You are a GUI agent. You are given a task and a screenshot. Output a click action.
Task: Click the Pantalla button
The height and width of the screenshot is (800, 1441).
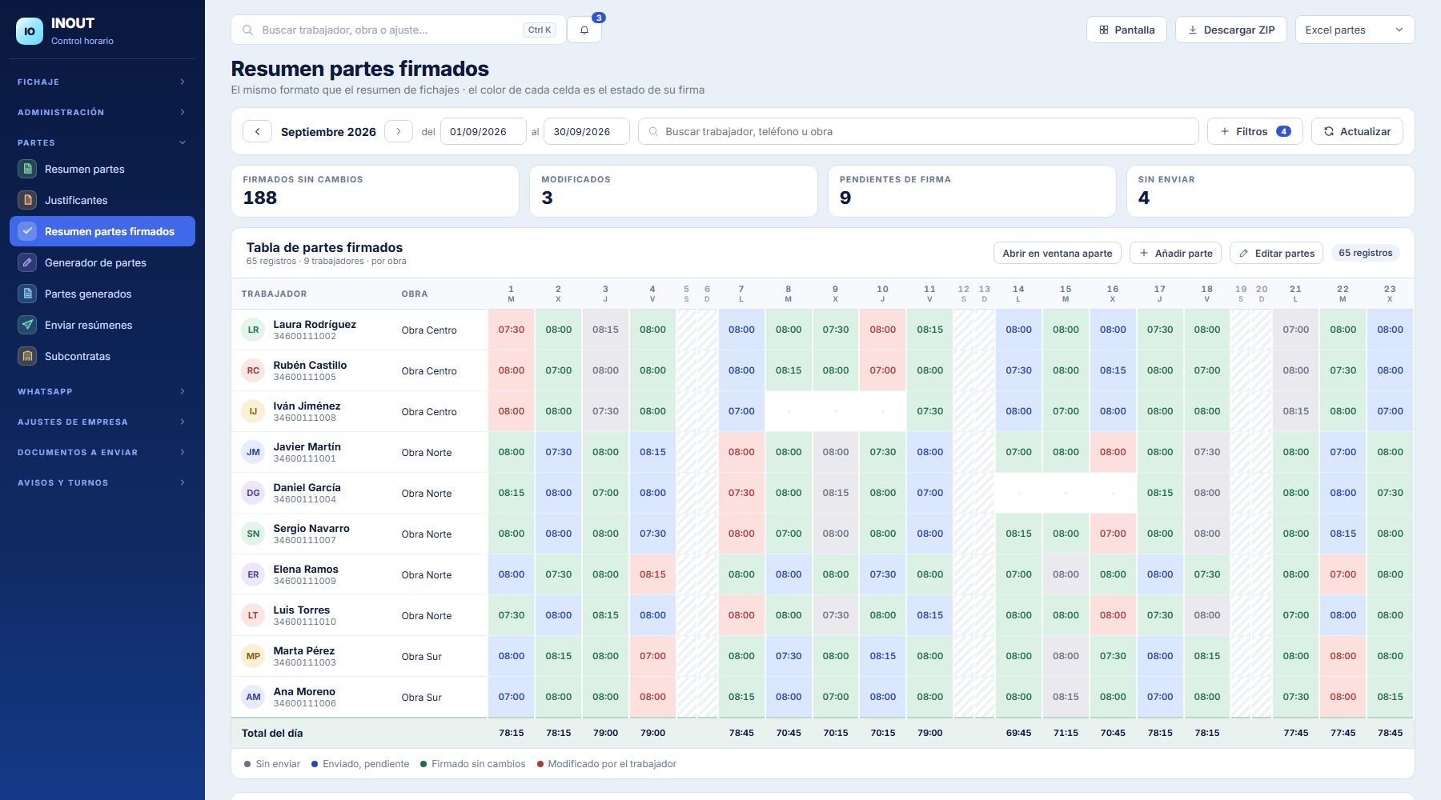point(1126,30)
